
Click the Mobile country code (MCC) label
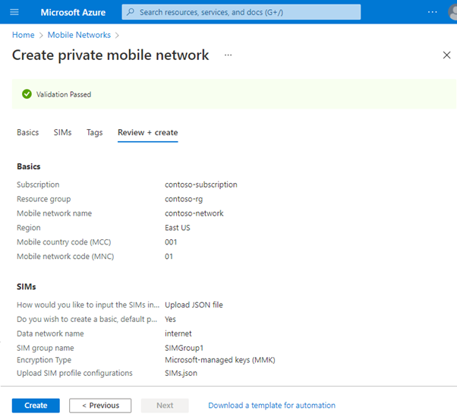tap(64, 242)
